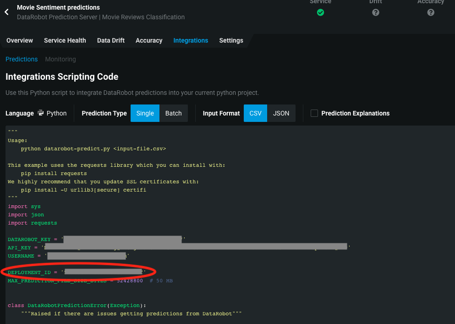Switch to the Monitoring sub-tab
The width and height of the screenshot is (455, 324).
coord(60,59)
